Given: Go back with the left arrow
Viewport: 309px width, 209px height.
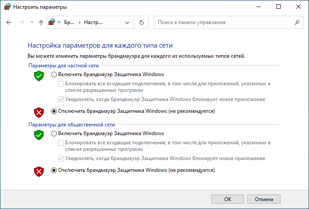Looking at the screenshot, I should [9, 22].
